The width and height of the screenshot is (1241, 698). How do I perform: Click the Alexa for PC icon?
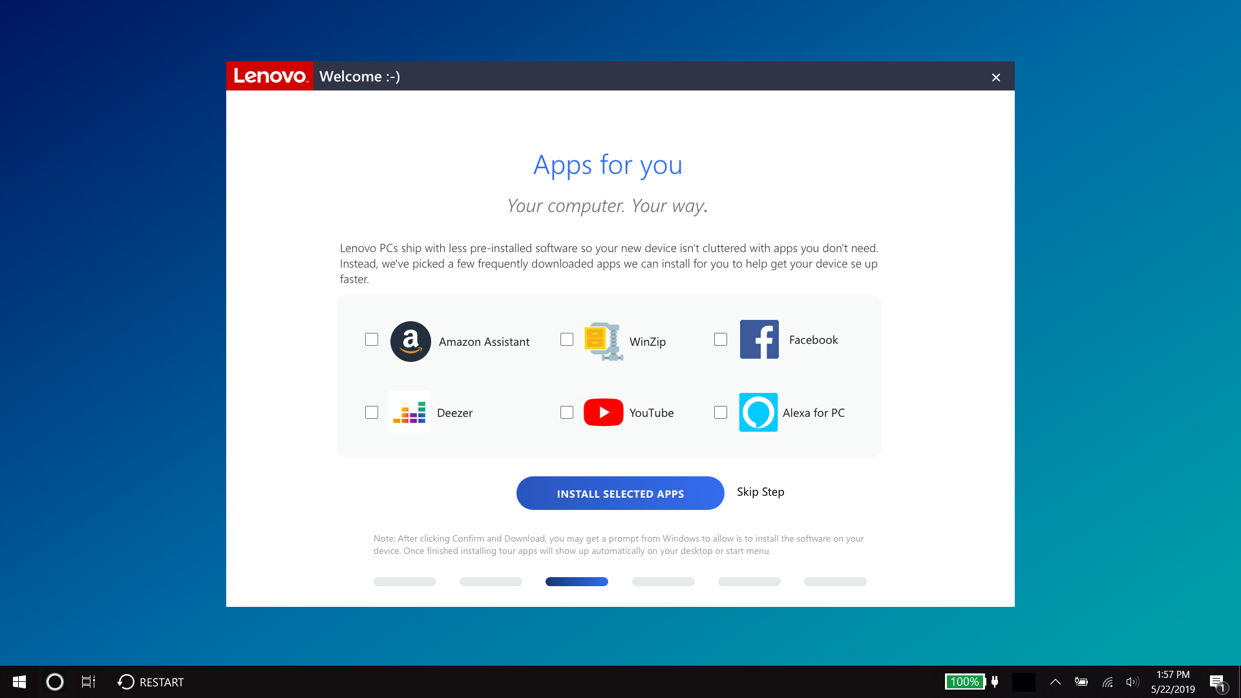coord(758,412)
